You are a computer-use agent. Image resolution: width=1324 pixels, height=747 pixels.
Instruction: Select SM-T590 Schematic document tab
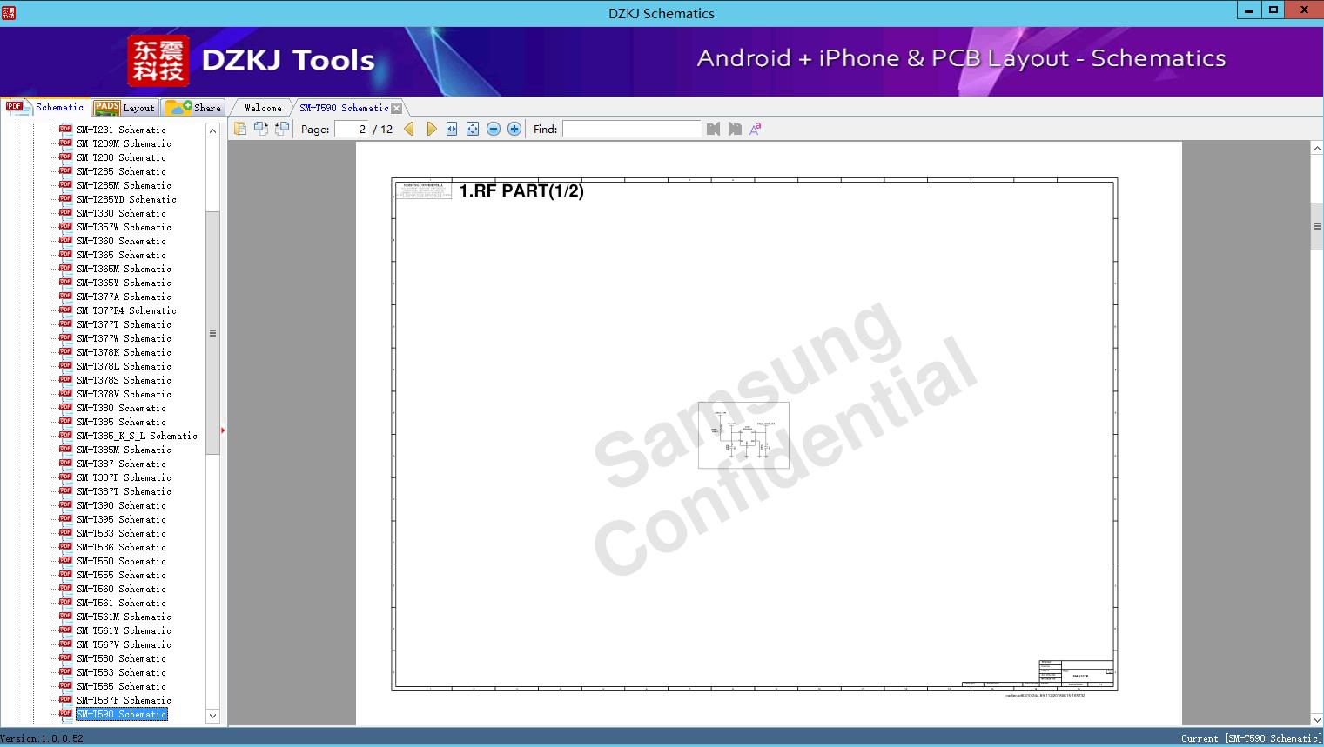pyautogui.click(x=344, y=108)
